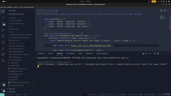The image size is (171, 96).
Task: Expand the node_modules folder
Action: [16, 21]
